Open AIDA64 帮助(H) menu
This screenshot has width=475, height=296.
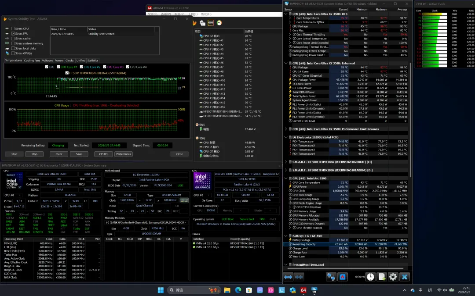(x=206, y=14)
